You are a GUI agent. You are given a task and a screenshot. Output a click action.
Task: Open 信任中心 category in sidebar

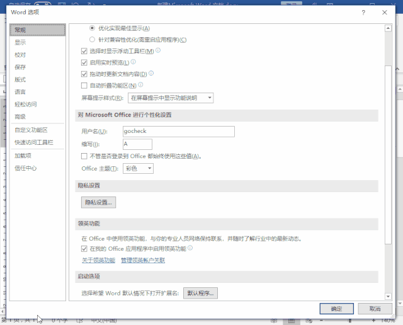pyautogui.click(x=38, y=168)
